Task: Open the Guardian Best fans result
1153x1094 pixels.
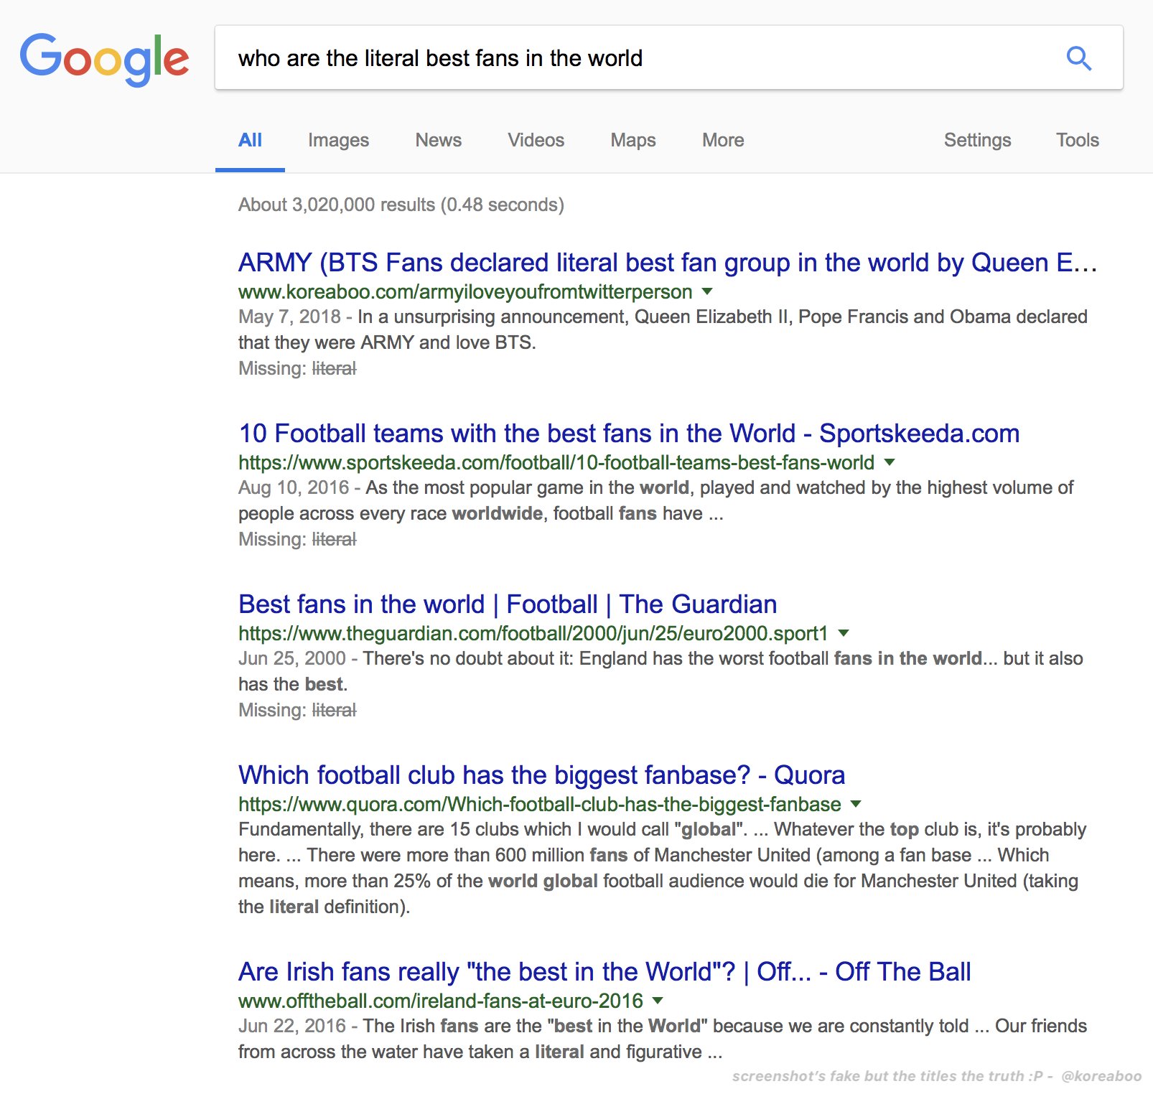Action: tap(508, 604)
